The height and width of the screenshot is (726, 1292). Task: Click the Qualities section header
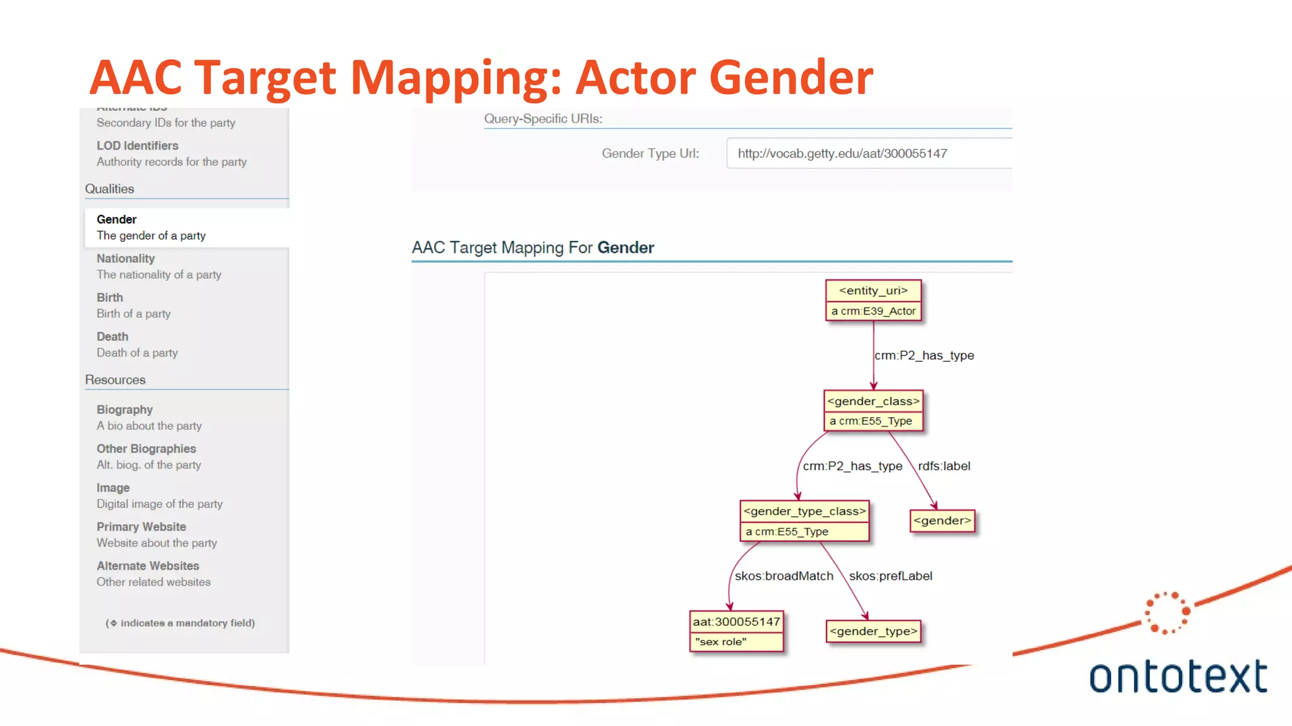click(110, 189)
